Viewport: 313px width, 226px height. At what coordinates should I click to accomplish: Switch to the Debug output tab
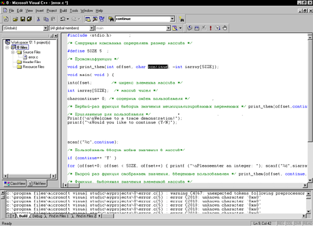(x=38, y=216)
